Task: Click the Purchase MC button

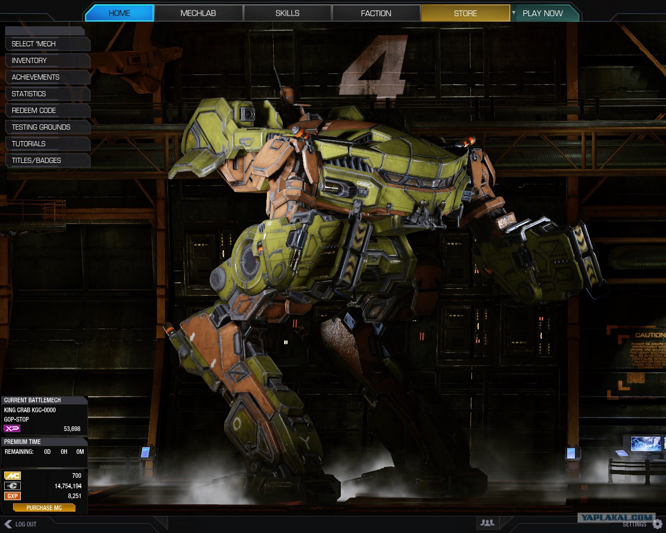Action: [x=44, y=508]
